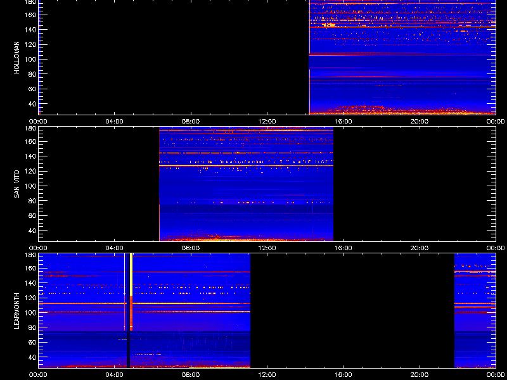
Task: Click the Holloman panel's 12:00 time label
Action: coord(267,122)
